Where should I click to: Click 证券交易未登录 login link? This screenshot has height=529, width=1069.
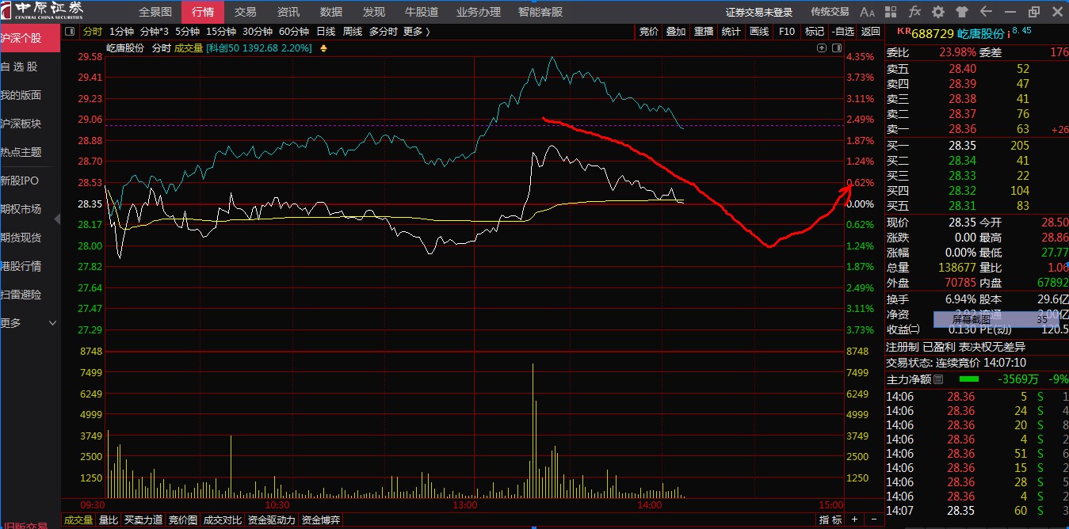[759, 12]
